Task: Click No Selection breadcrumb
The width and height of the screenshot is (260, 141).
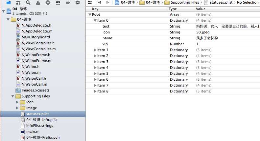Action: pyautogui.click(x=248, y=2)
